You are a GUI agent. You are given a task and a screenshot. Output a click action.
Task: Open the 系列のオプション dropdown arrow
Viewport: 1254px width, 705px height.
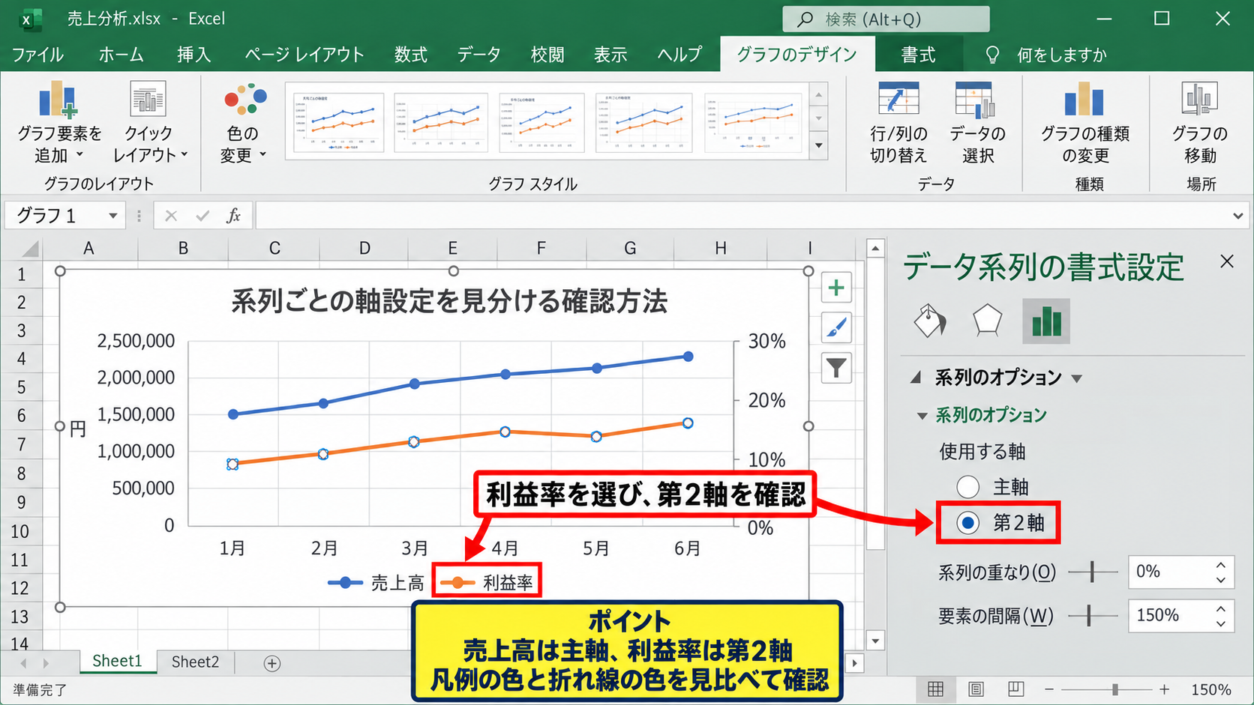(1077, 378)
